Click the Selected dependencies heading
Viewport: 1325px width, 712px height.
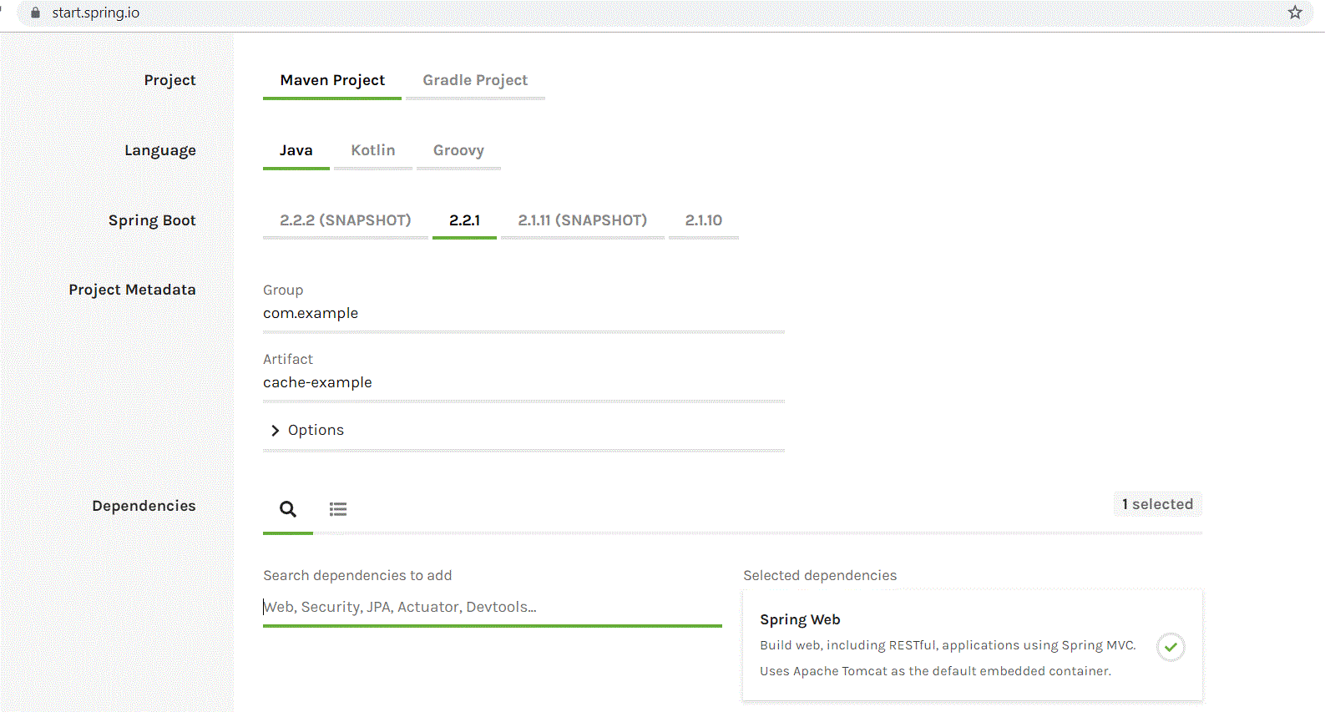click(x=820, y=575)
